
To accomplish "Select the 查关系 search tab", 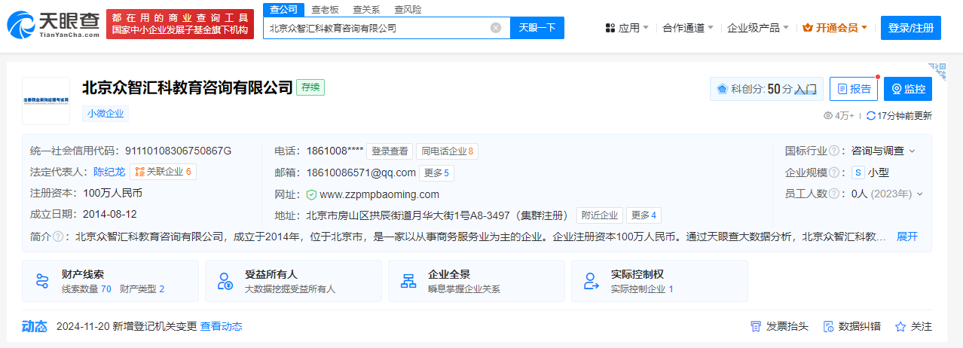I will tap(366, 9).
